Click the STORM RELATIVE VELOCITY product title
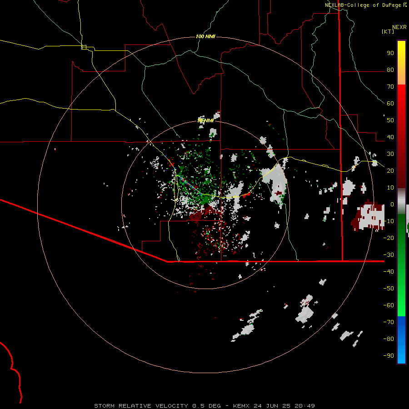Viewport: 409px width, 409px height. point(141,406)
